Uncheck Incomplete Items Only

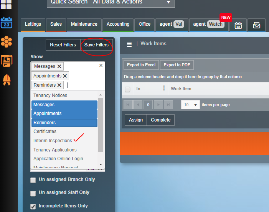point(33,206)
